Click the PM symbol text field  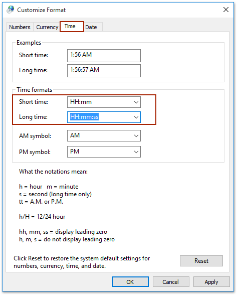pyautogui.click(x=100, y=152)
